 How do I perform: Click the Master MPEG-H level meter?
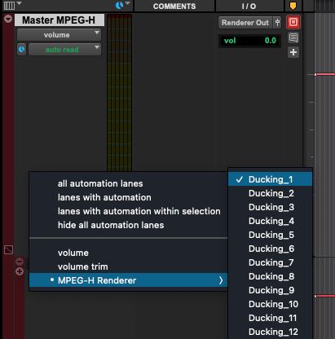[120, 92]
